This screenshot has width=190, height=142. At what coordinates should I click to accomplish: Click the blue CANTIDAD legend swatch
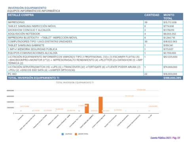coord(63,134)
